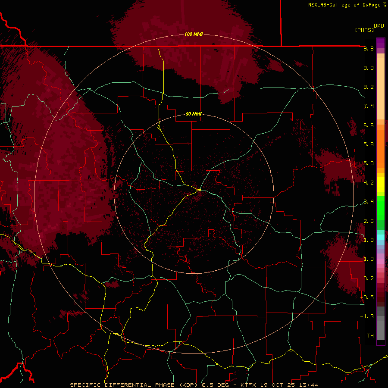Click the peach band of the color bar

[x=381, y=89]
